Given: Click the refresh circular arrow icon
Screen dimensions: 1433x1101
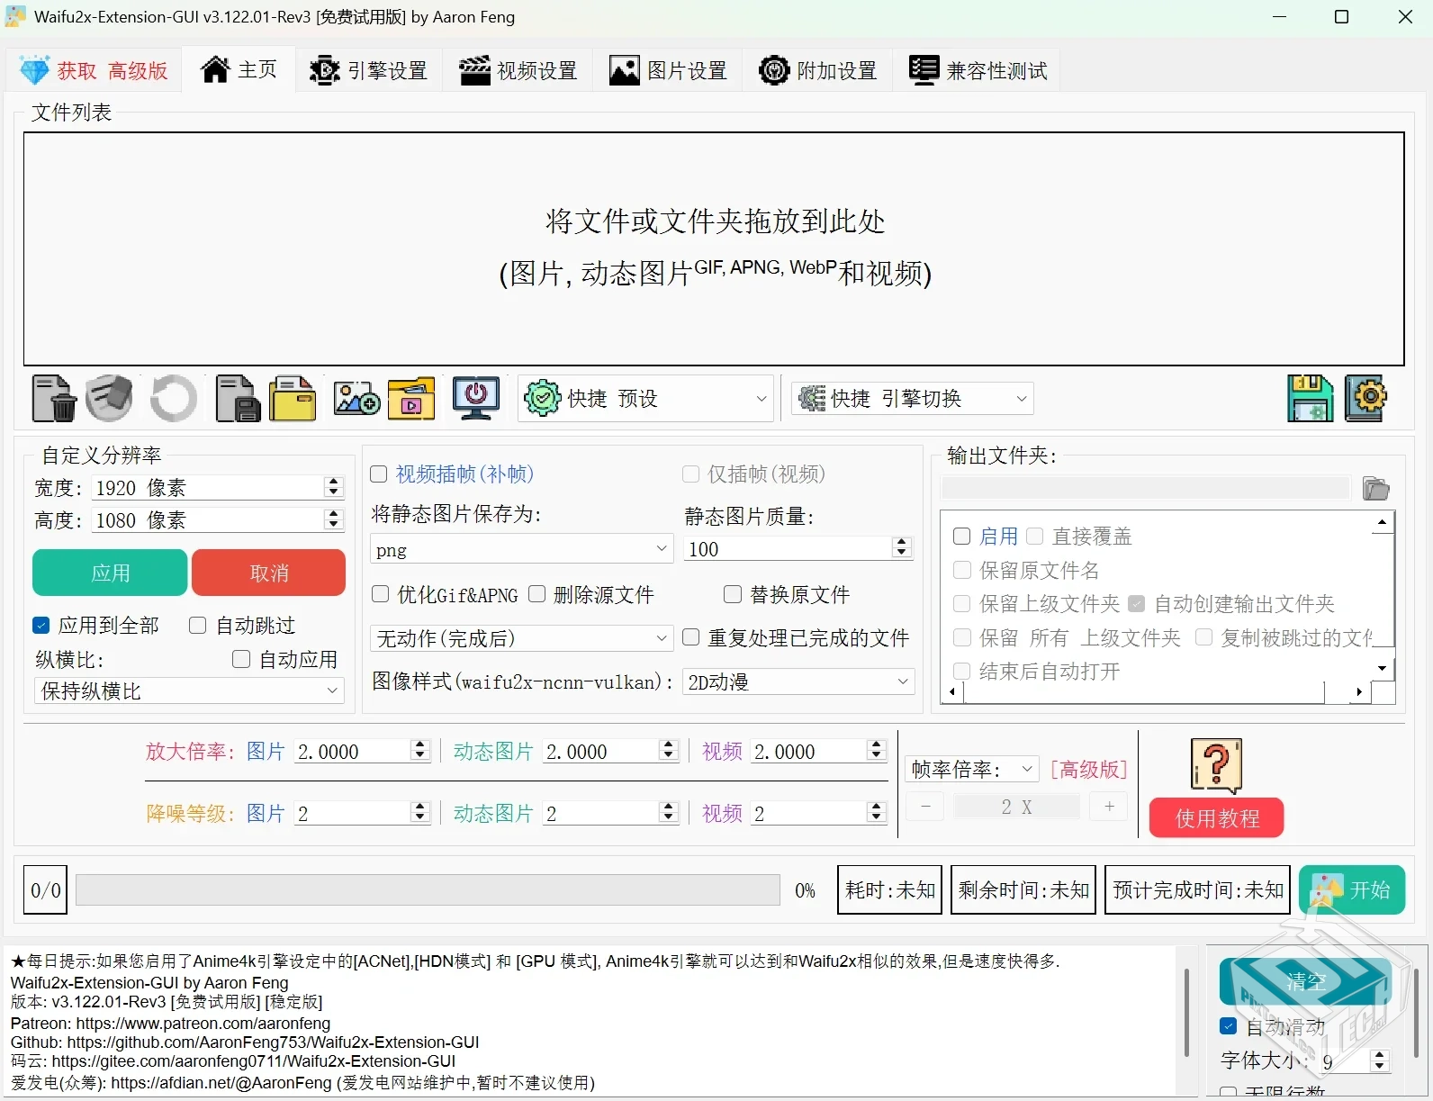Looking at the screenshot, I should [x=173, y=399].
